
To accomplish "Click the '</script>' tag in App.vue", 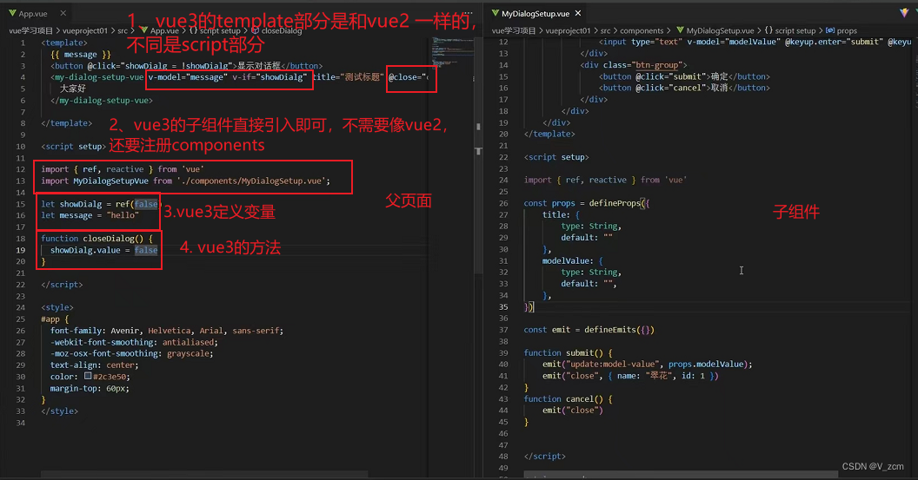I will click(62, 285).
